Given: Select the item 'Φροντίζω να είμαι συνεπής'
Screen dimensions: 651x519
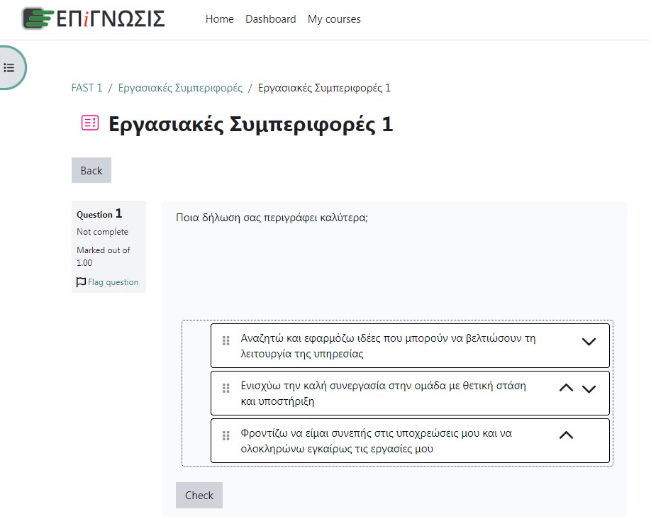Looking at the screenshot, I should [x=410, y=440].
